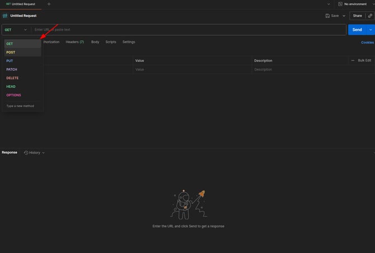Open the Scripts tab
This screenshot has height=253, width=375.
(x=111, y=42)
